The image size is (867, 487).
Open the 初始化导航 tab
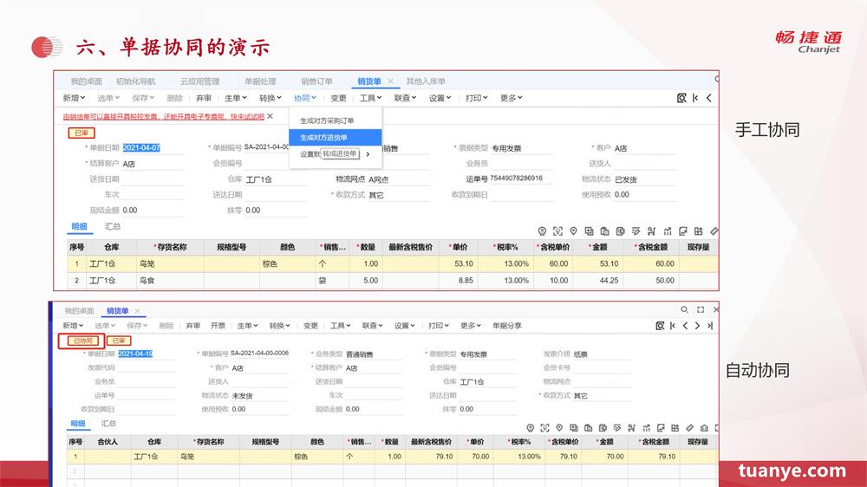[135, 81]
